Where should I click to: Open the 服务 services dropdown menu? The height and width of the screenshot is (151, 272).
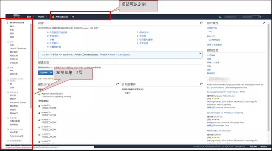30,17
